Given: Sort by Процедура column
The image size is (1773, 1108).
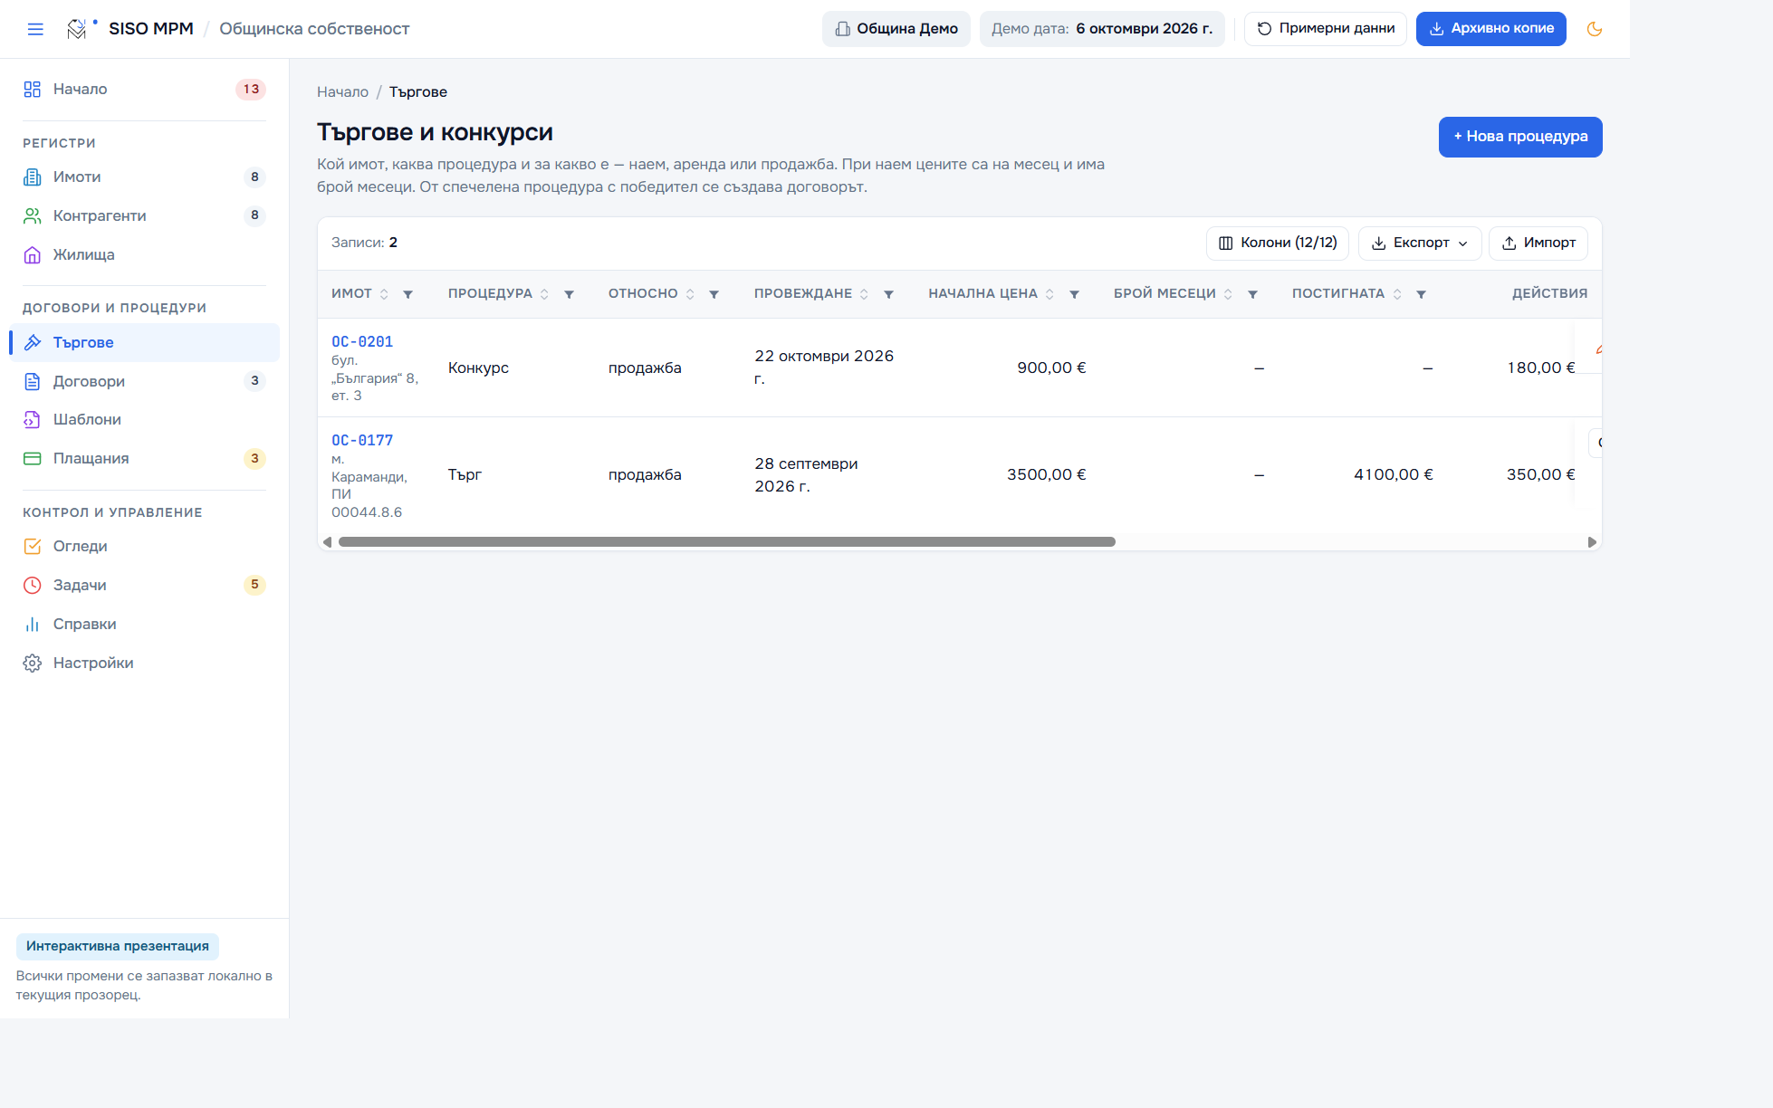Looking at the screenshot, I should tap(544, 294).
